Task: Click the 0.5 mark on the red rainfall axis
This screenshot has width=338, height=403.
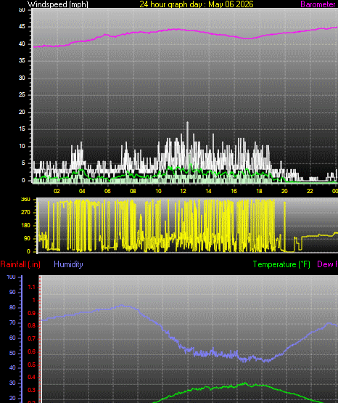Action: click(32, 365)
